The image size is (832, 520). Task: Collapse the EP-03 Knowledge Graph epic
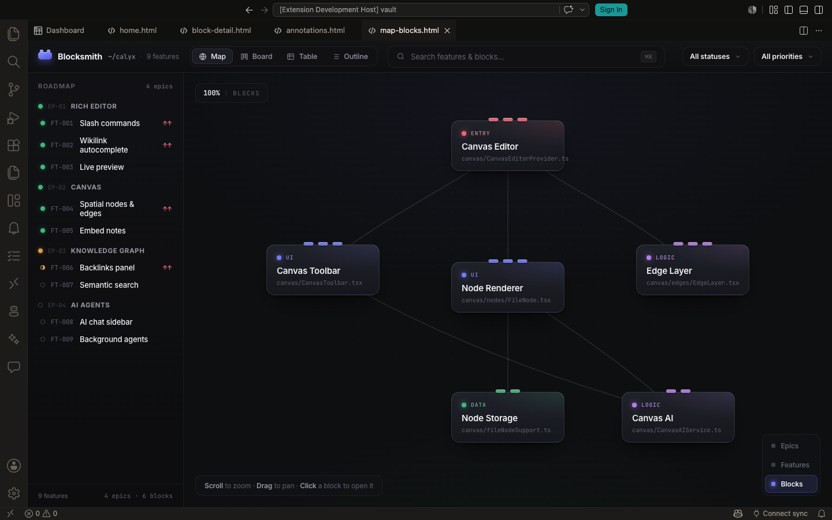105,251
